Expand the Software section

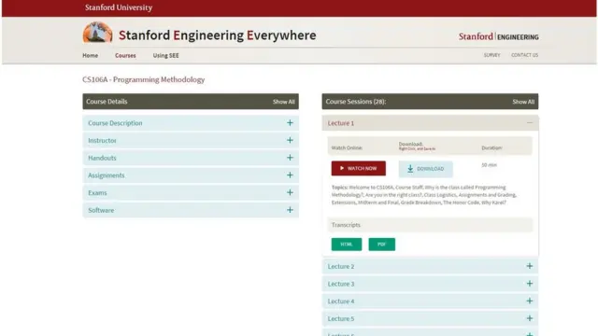(191, 210)
